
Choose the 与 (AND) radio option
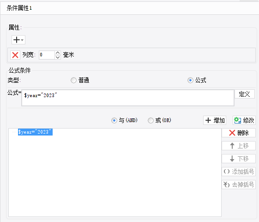[x=114, y=120]
